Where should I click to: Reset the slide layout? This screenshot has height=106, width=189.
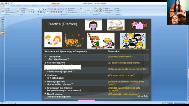click(23, 11)
